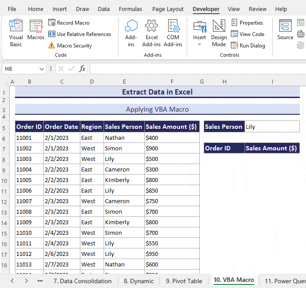Toggle Design Mode on
The height and width of the screenshot is (288, 306).
(219, 33)
